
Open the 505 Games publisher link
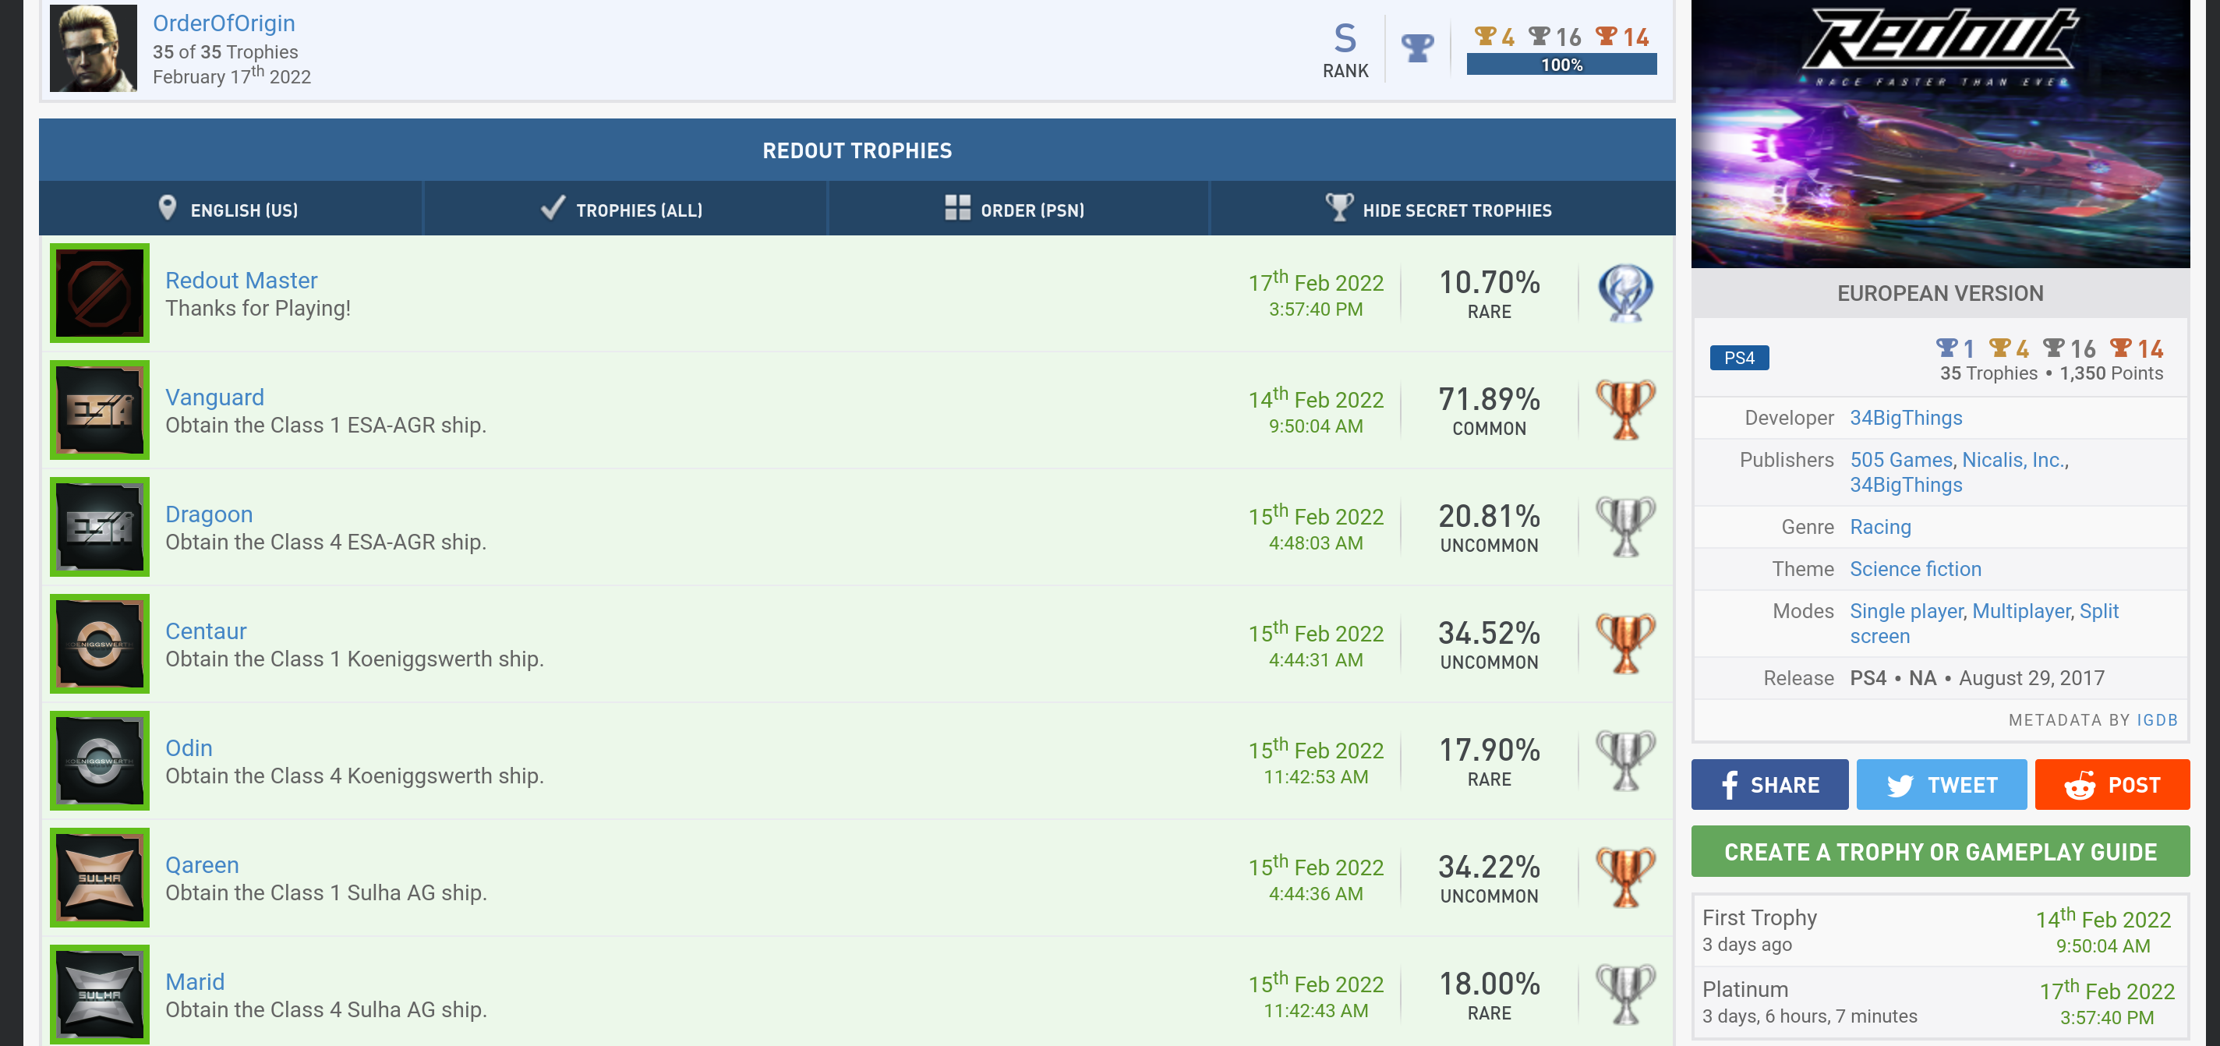(1900, 460)
